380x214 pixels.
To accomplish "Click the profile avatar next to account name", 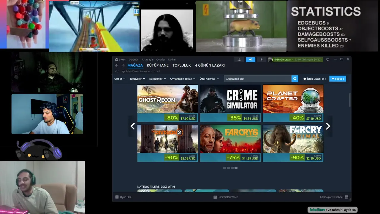I will point(270,59).
